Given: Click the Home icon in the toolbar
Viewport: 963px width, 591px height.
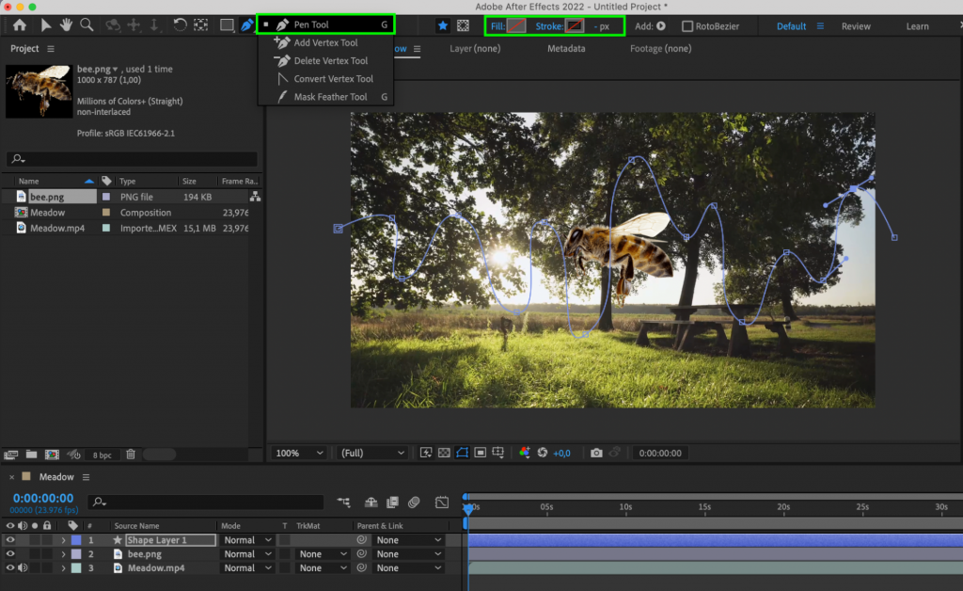Looking at the screenshot, I should (19, 25).
